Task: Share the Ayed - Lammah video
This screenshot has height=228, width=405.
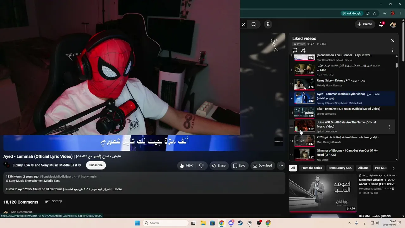Action: (x=219, y=166)
